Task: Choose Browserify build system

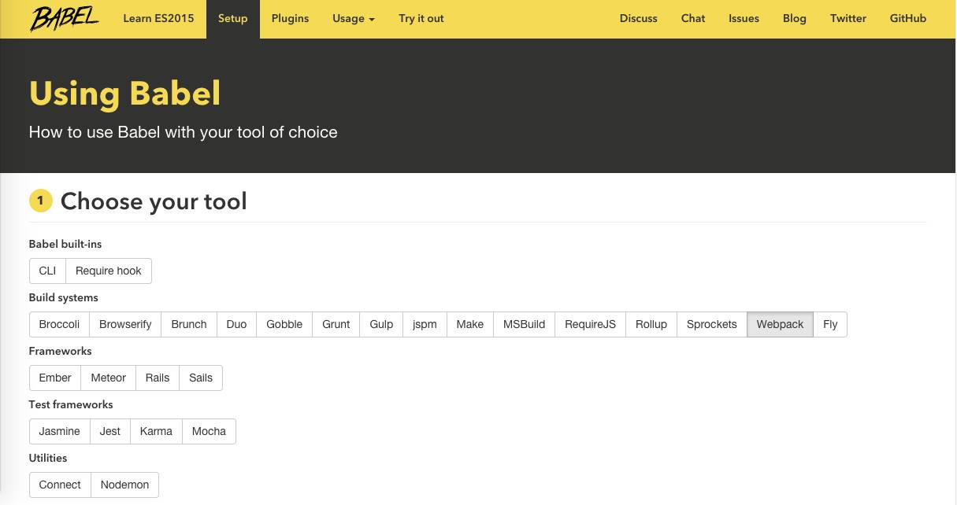Action: click(125, 324)
